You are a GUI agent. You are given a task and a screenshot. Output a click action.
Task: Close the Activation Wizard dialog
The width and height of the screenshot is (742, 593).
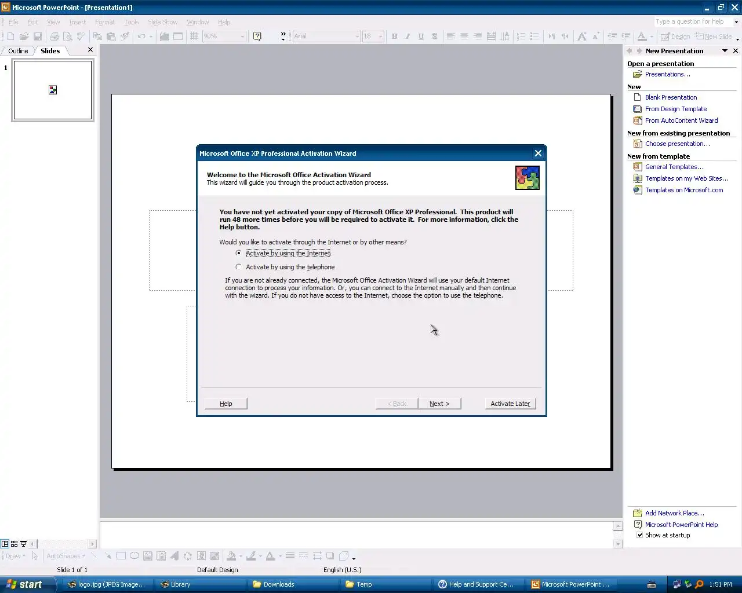coord(538,153)
